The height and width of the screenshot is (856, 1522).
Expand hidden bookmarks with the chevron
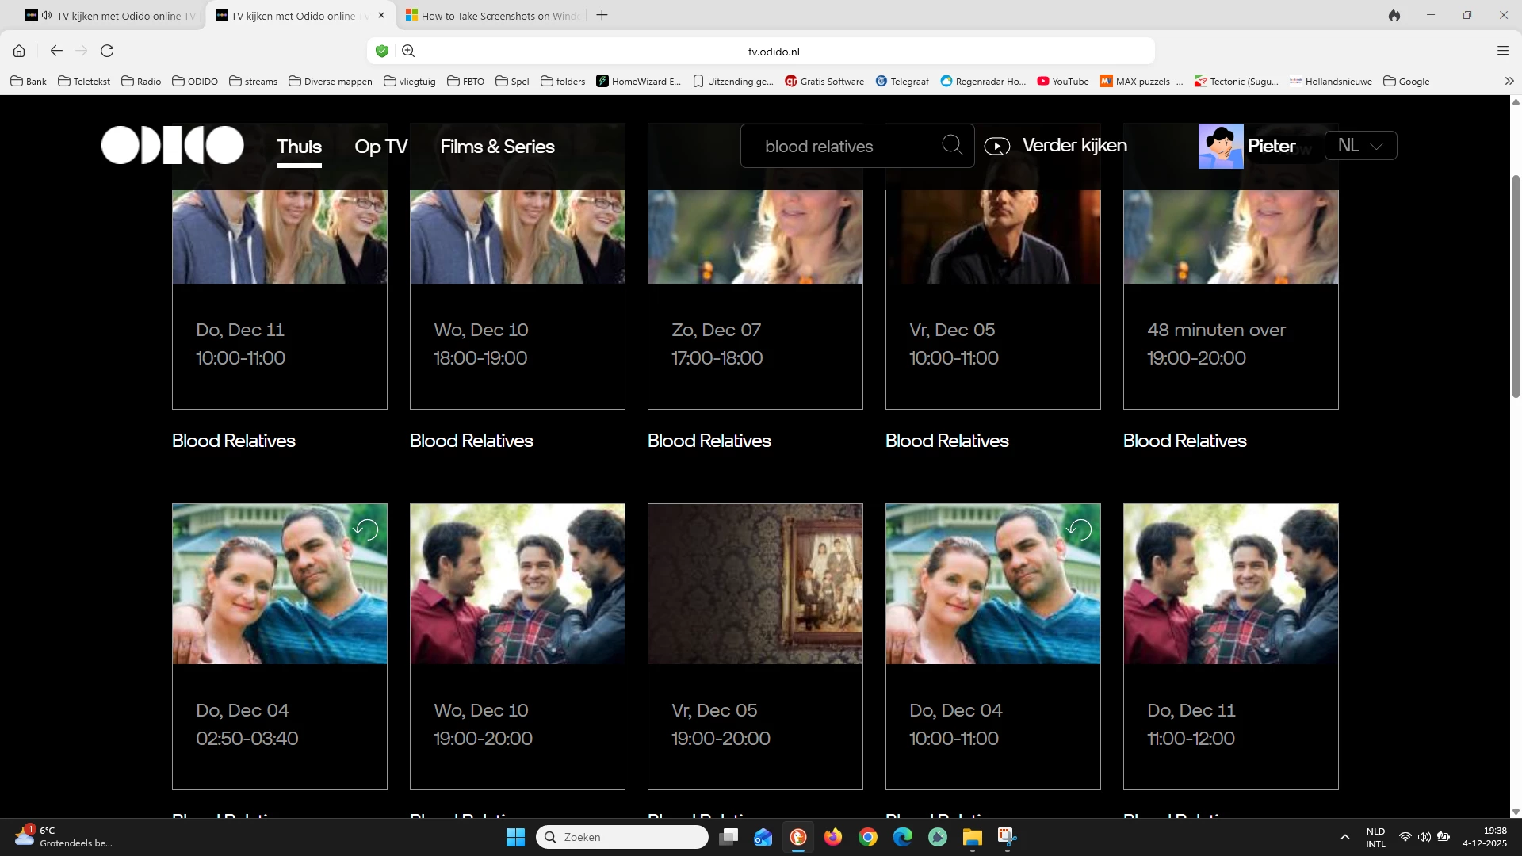1509,81
